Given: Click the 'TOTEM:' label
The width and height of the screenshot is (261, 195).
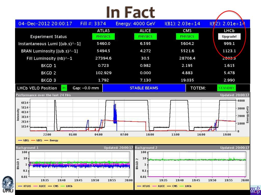Looking at the screenshot, I should coord(198,88).
